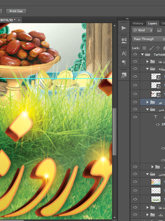165x221 pixels.
Task: Hide the چمن group
Action: 135,174
